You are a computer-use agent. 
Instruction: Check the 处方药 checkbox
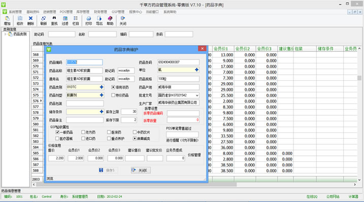83,132
